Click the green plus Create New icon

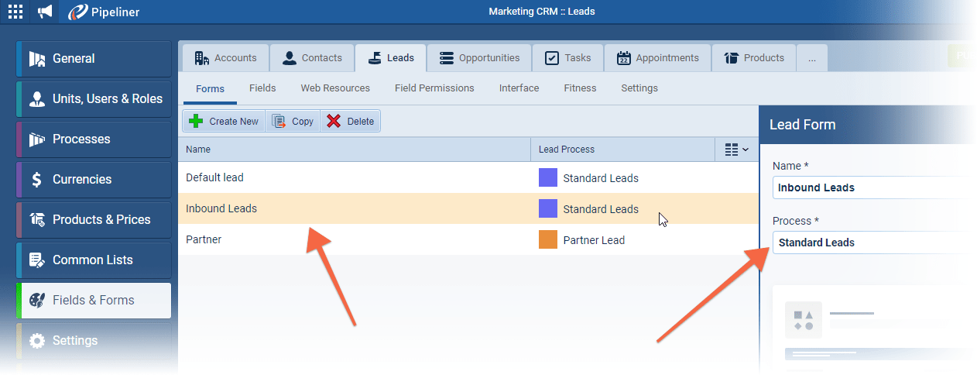(x=197, y=121)
